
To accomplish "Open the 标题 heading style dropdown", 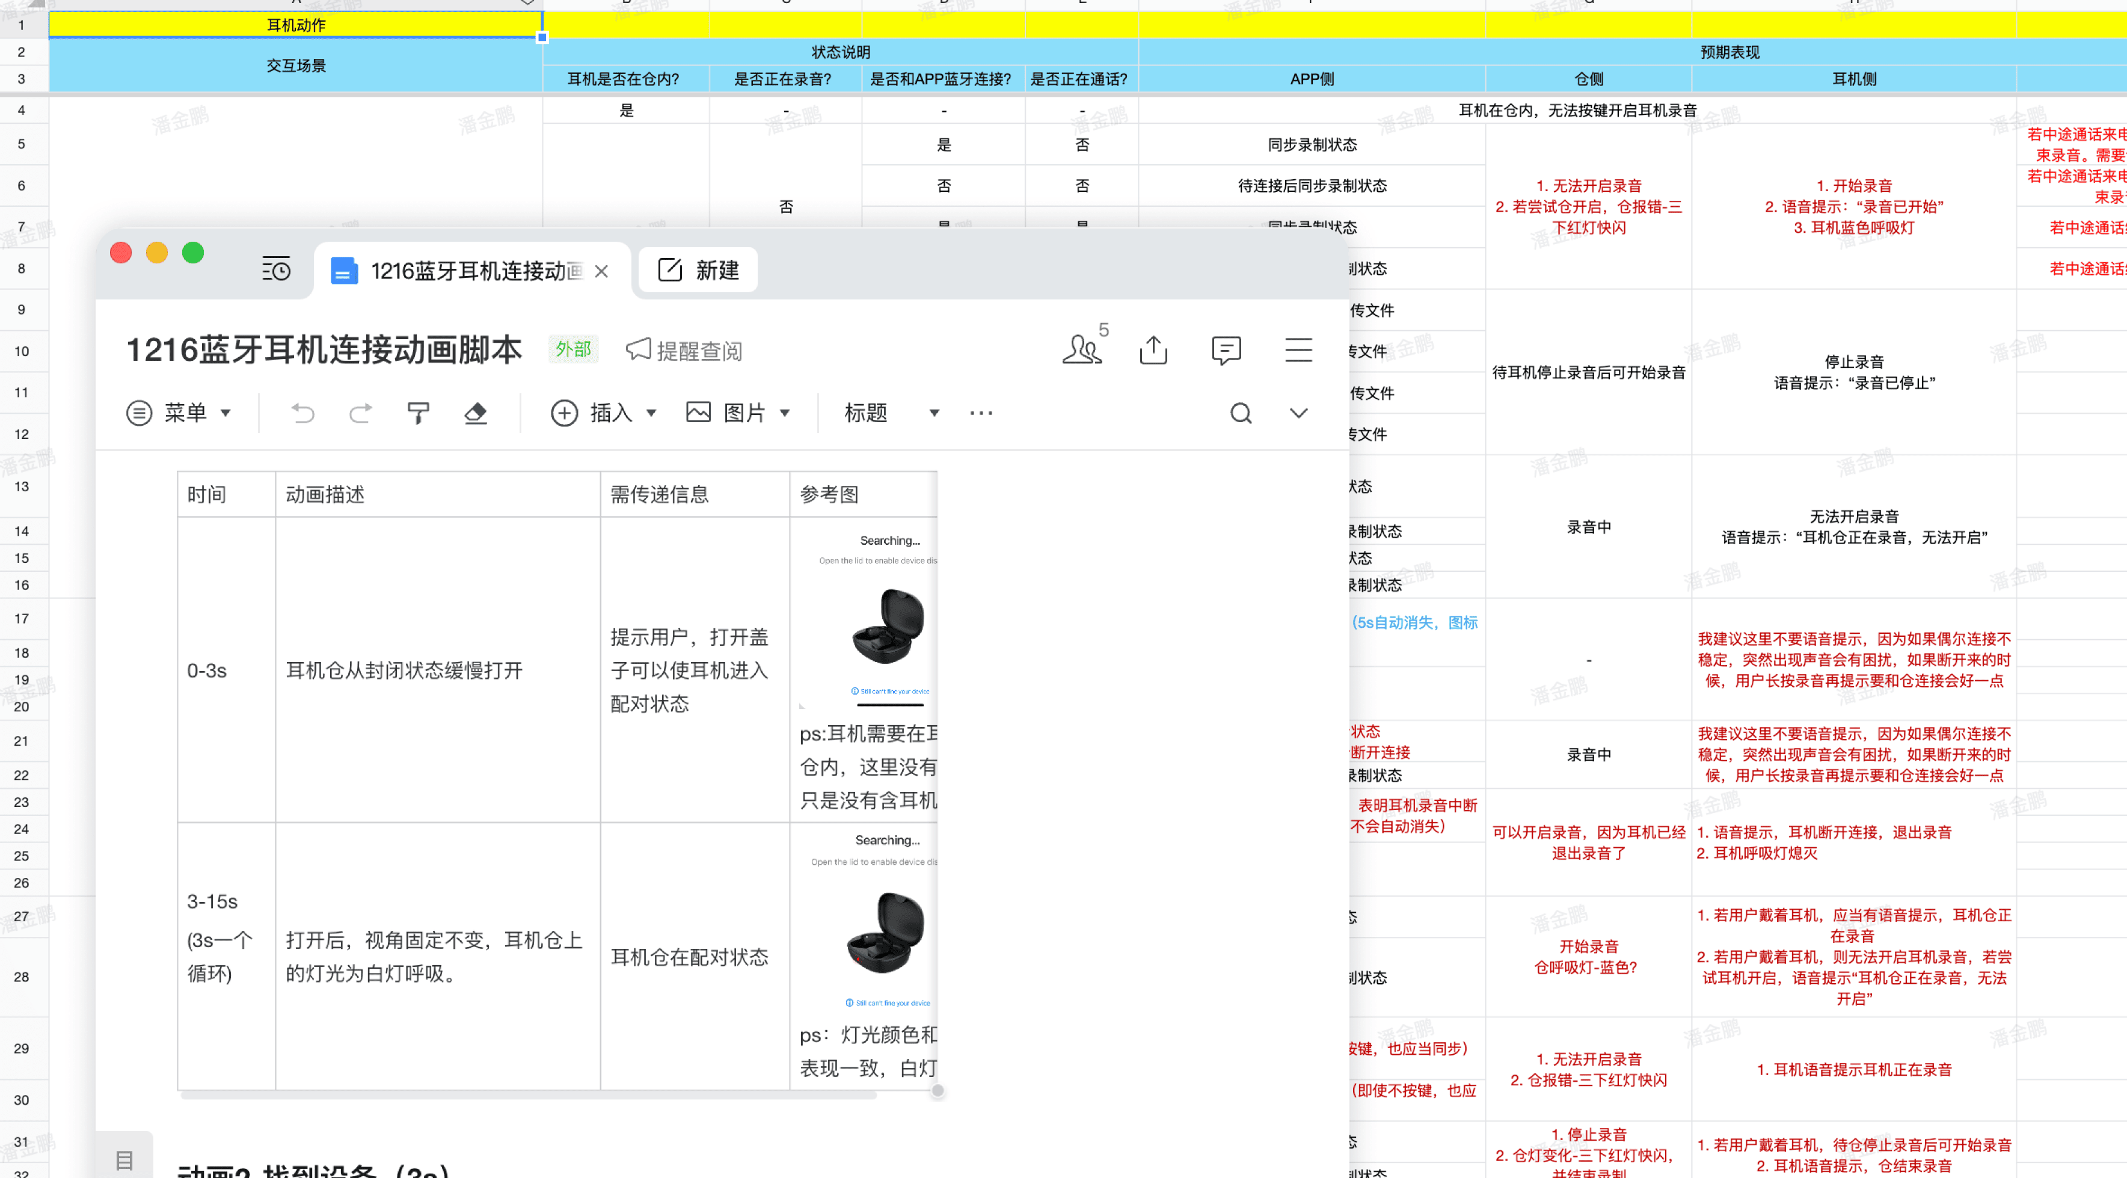I will 892,412.
